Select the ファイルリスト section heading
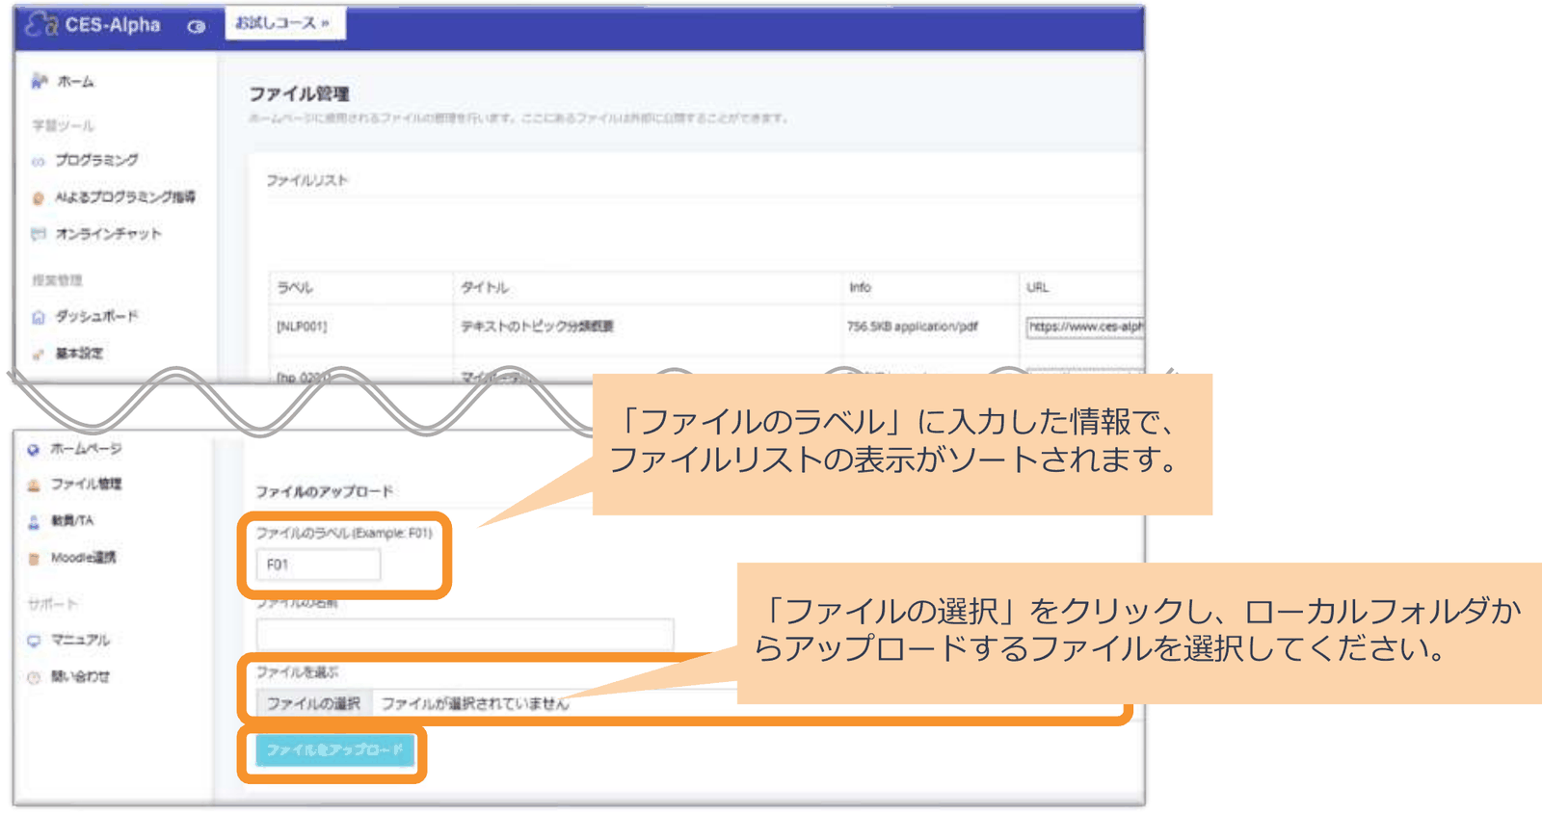Screen dimensions: 1542x814 306,180
